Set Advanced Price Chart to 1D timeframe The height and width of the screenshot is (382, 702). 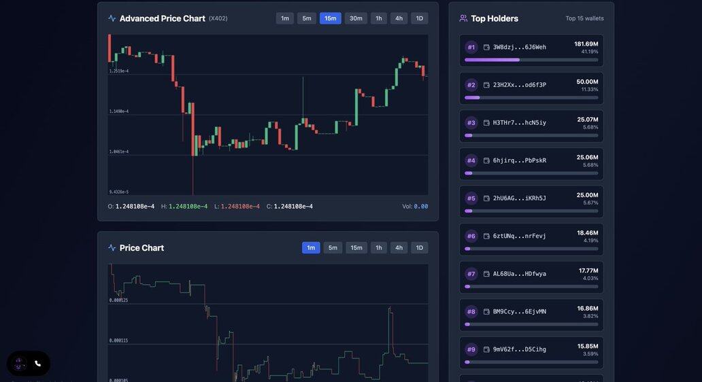point(420,18)
